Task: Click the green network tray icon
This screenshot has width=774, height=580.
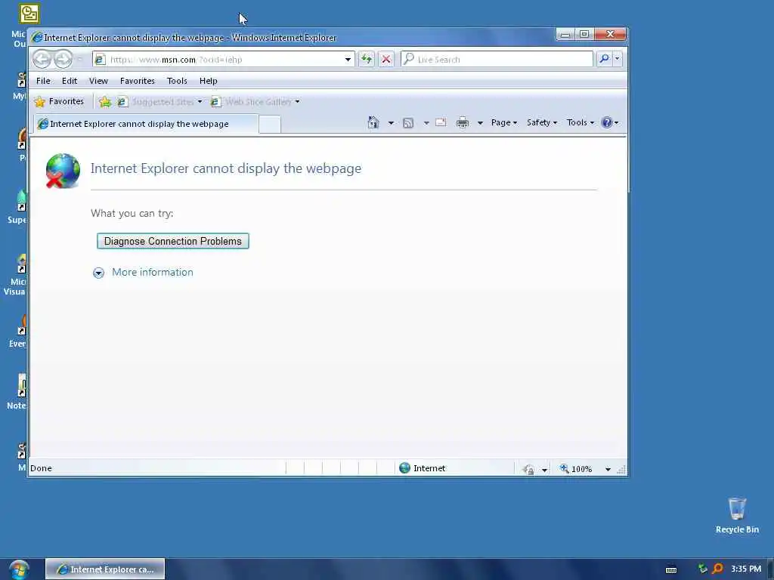Action: click(x=702, y=569)
